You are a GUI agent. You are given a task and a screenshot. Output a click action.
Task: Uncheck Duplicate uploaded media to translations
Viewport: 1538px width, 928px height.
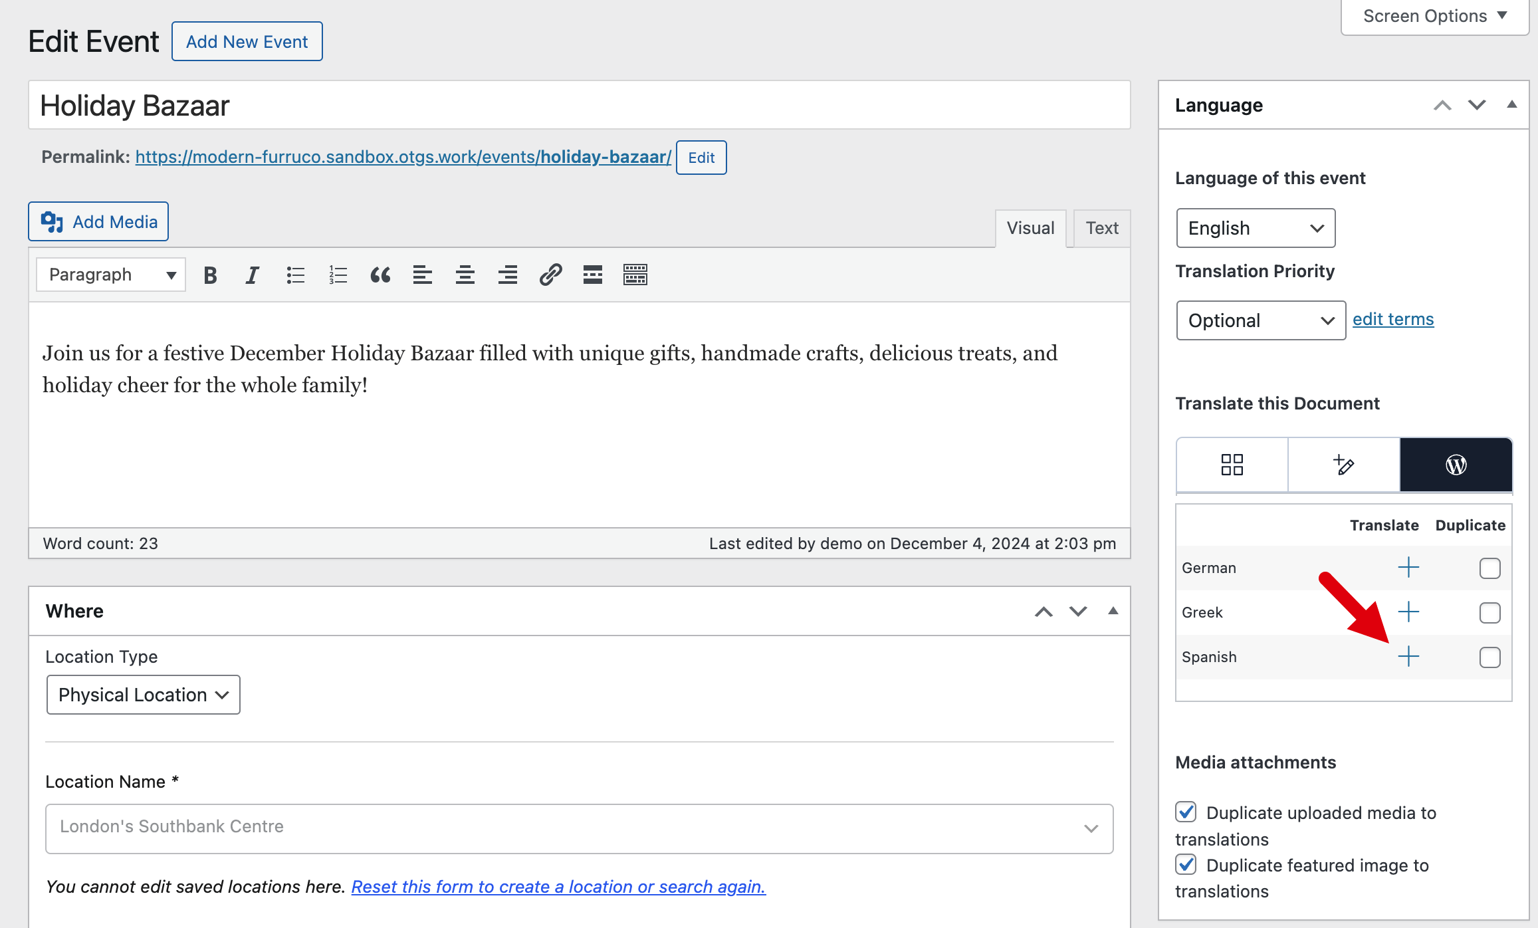pyautogui.click(x=1186, y=812)
